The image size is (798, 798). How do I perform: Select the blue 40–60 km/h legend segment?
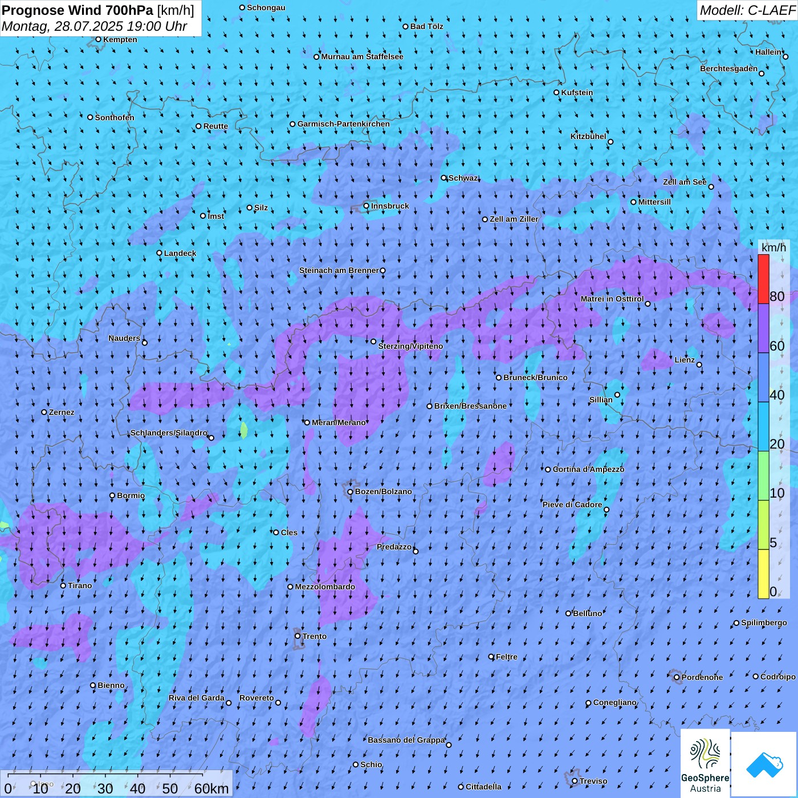[763, 378]
